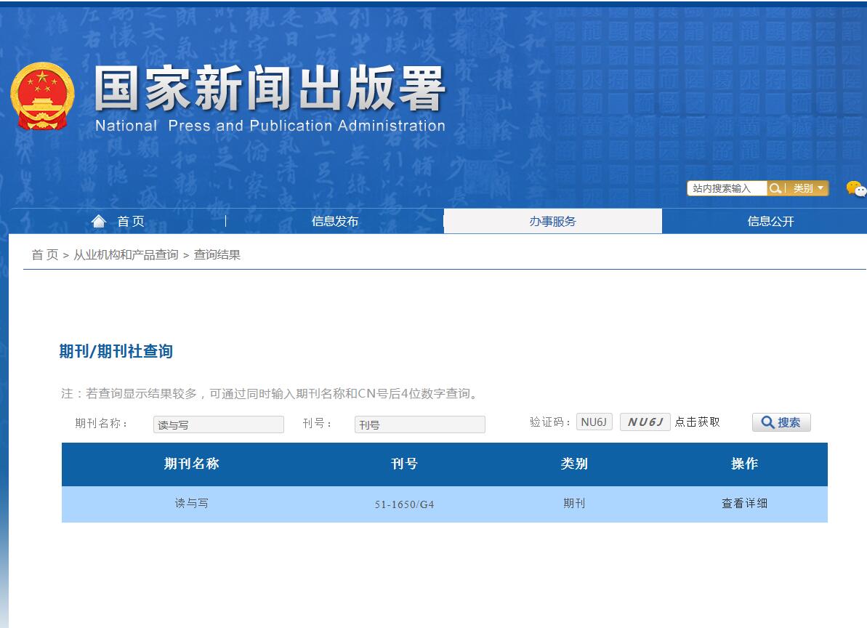Switch to the 首页 tab
Image resolution: width=867 pixels, height=628 pixels.
(x=121, y=220)
